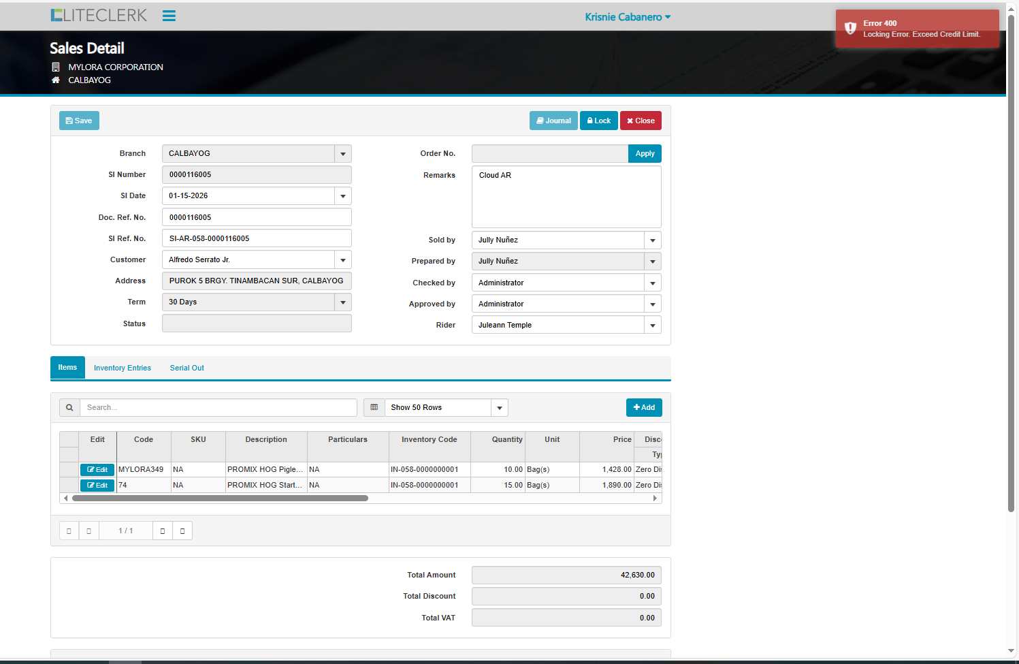
Task: Open the Show 50 Rows dropdown
Action: point(499,407)
